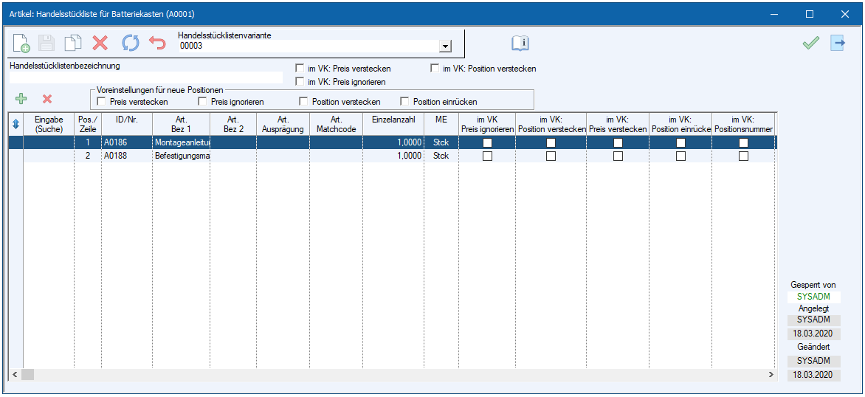Screen dimensions: 865x397
Task: Click the blue sort arrows column header
Action: point(15,124)
